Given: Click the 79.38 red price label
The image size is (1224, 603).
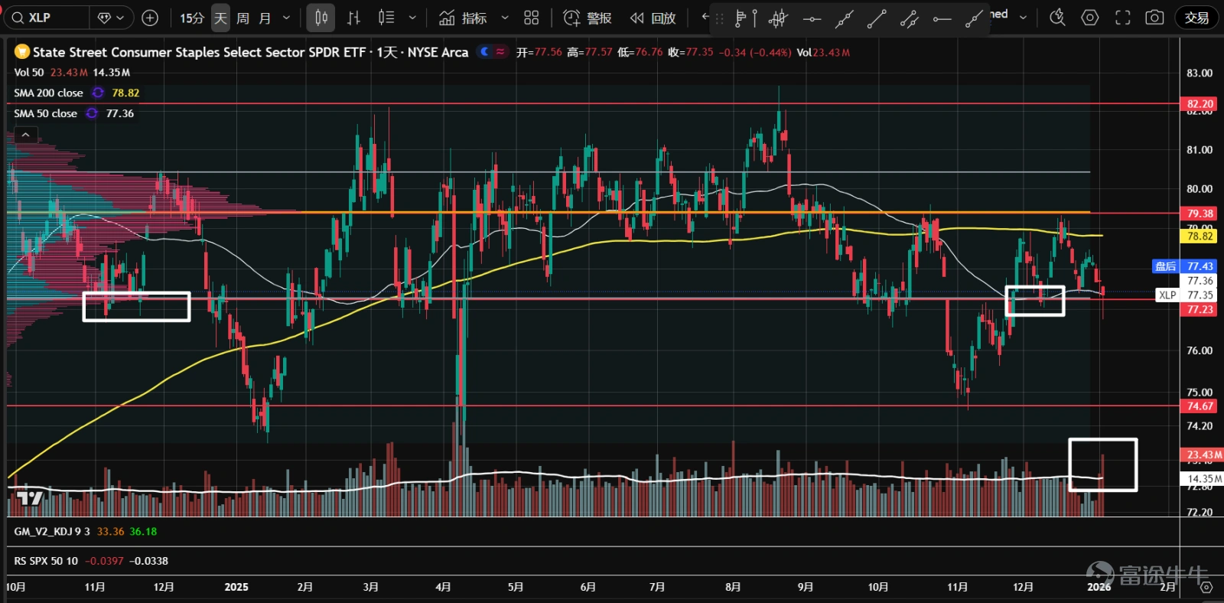Looking at the screenshot, I should tap(1200, 213).
